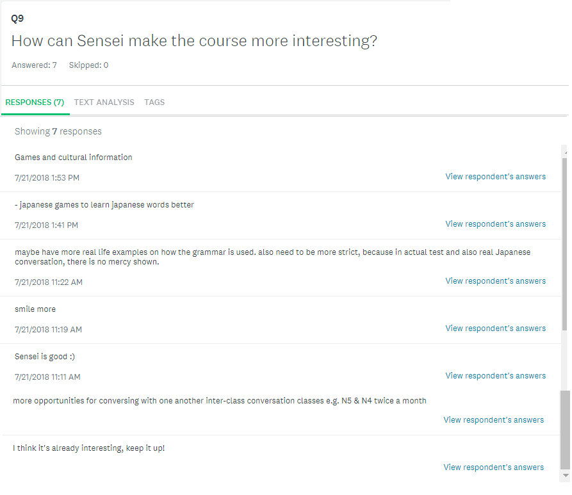The height and width of the screenshot is (495, 572).
Task: Click the short darker scrollbar thumb
Action: (x=564, y=429)
